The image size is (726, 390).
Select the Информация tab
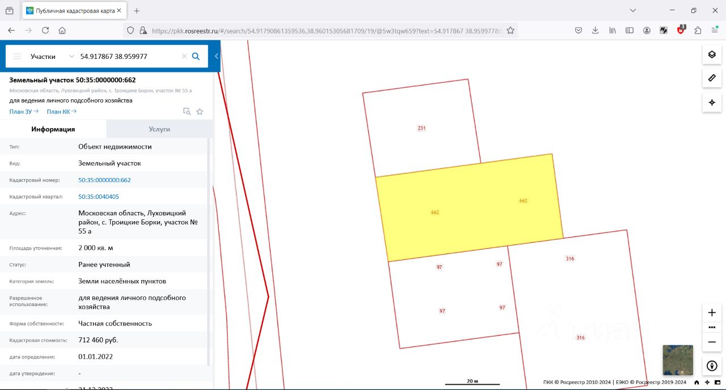click(x=53, y=129)
